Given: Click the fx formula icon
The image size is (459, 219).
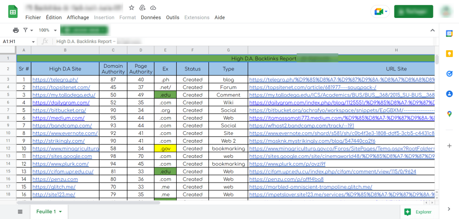Looking at the screenshot, I should click(x=45, y=41).
